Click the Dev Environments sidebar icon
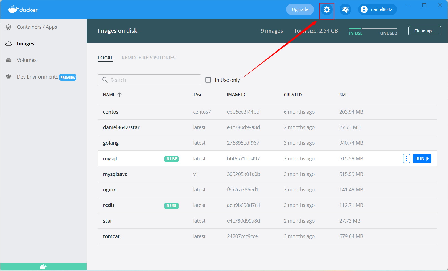Viewport: 448px width, 271px height. 9,77
